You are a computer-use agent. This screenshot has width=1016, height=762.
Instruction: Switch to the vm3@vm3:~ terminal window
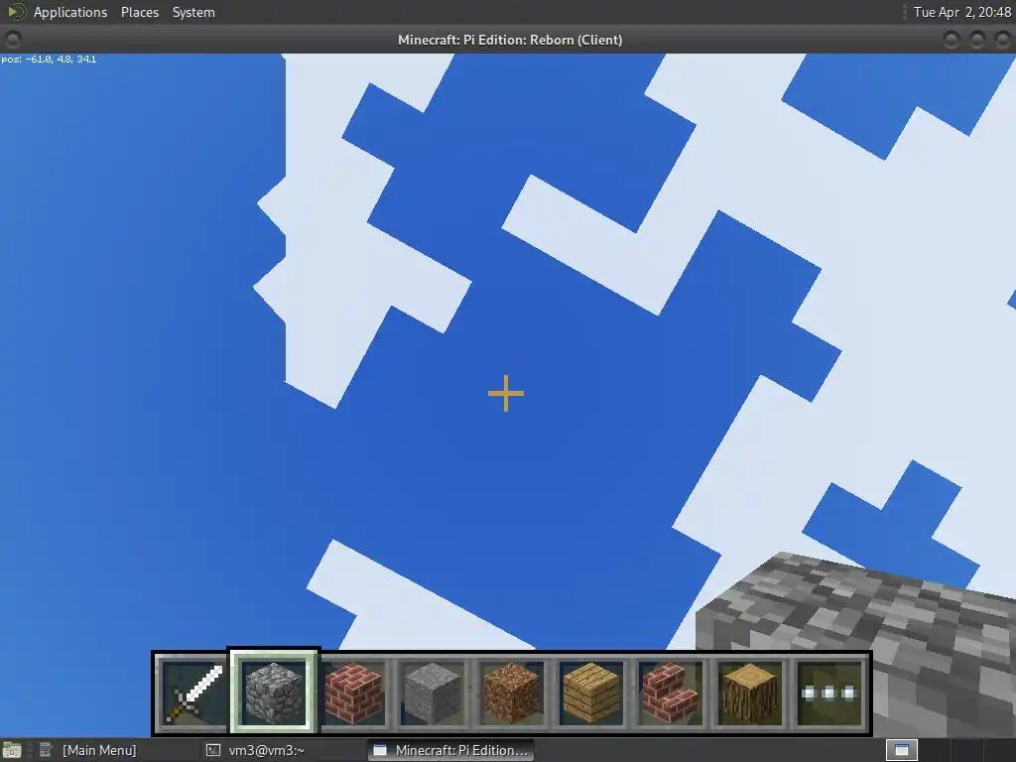click(x=266, y=750)
